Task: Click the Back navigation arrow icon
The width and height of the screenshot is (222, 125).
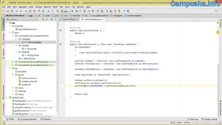Action: coord(49,11)
